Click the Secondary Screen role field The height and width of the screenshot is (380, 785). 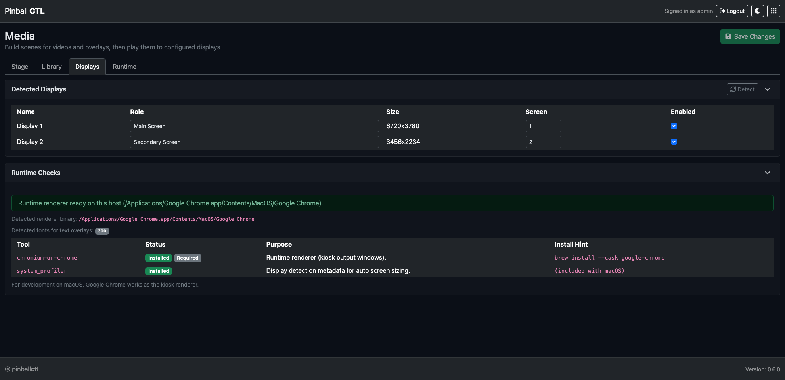coord(254,142)
